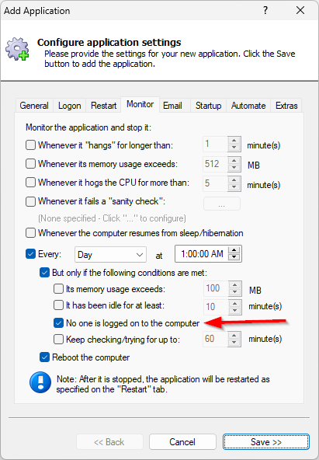
Task: Enable the hangs for longer than option
Action: pyautogui.click(x=30, y=145)
